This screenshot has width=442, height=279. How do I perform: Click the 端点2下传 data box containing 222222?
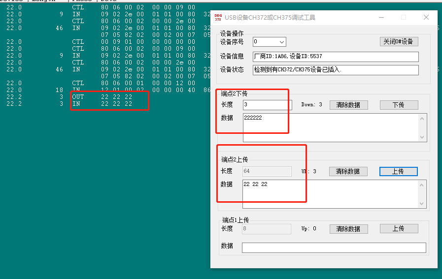[x=330, y=127]
